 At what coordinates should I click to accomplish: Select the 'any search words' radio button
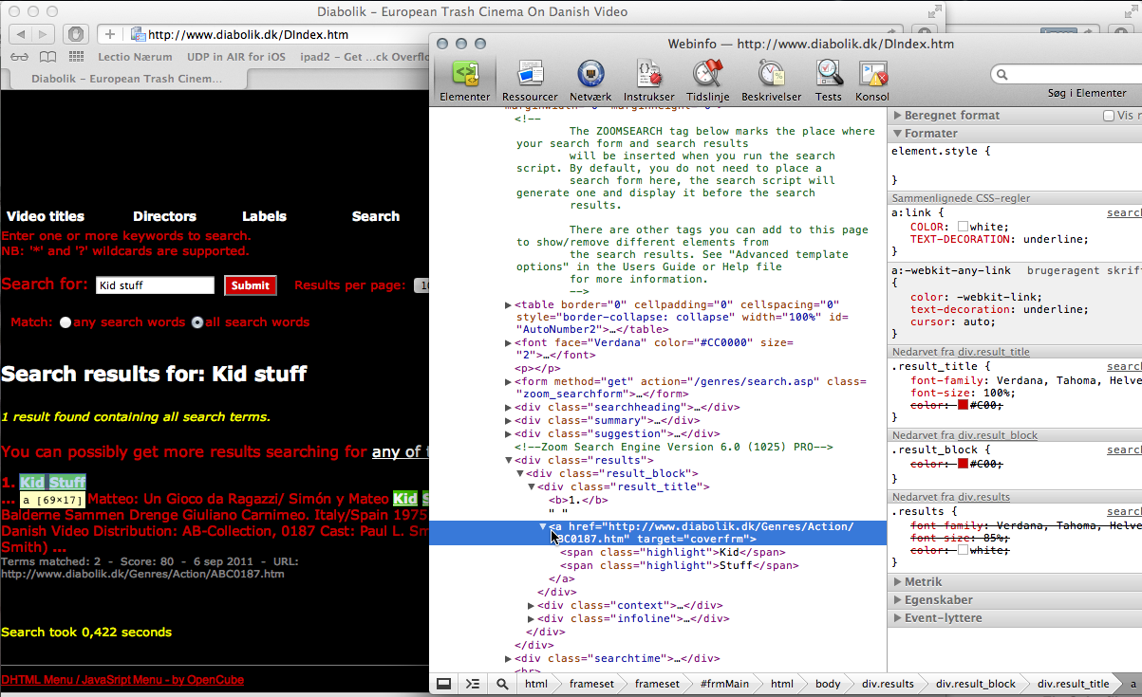point(66,322)
